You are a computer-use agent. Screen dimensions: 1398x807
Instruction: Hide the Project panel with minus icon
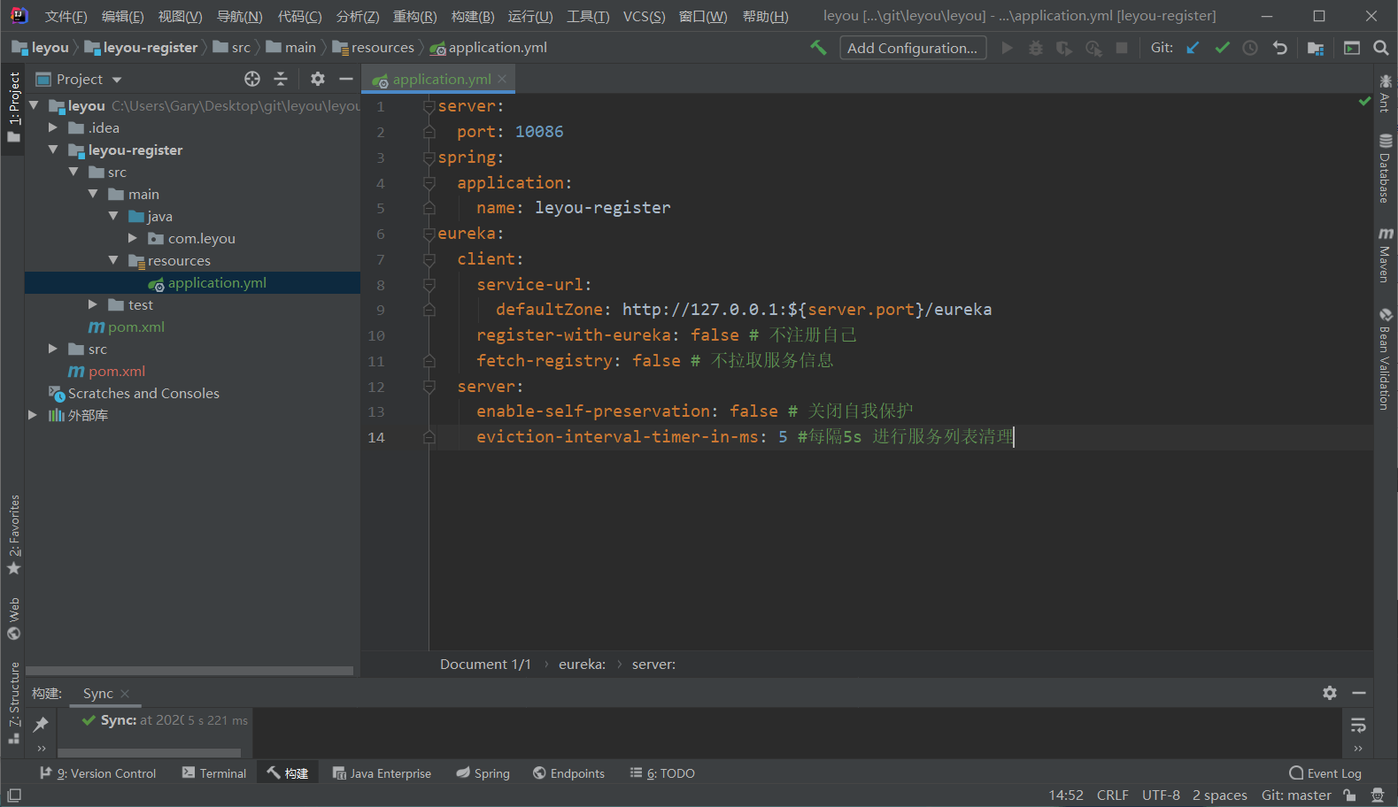[x=346, y=79]
